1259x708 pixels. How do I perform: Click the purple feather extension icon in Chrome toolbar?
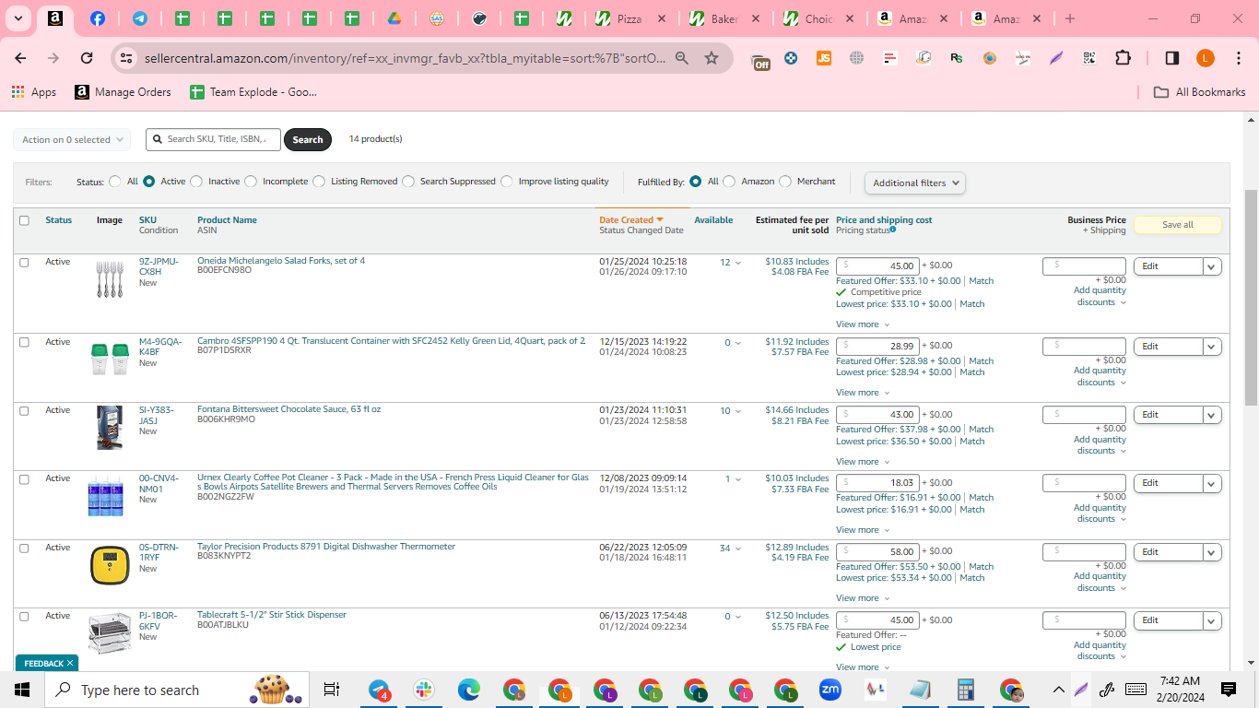click(x=1056, y=58)
